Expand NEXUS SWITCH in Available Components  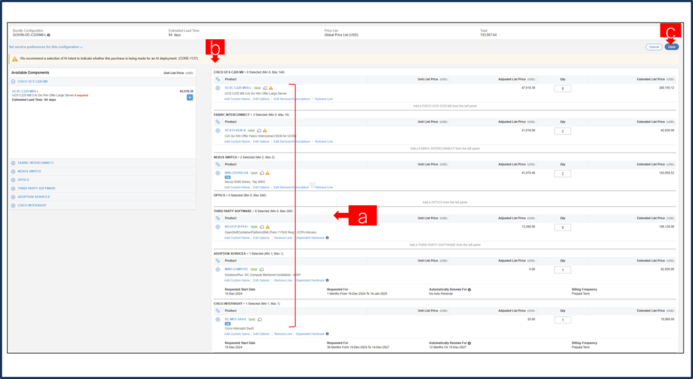pos(13,172)
